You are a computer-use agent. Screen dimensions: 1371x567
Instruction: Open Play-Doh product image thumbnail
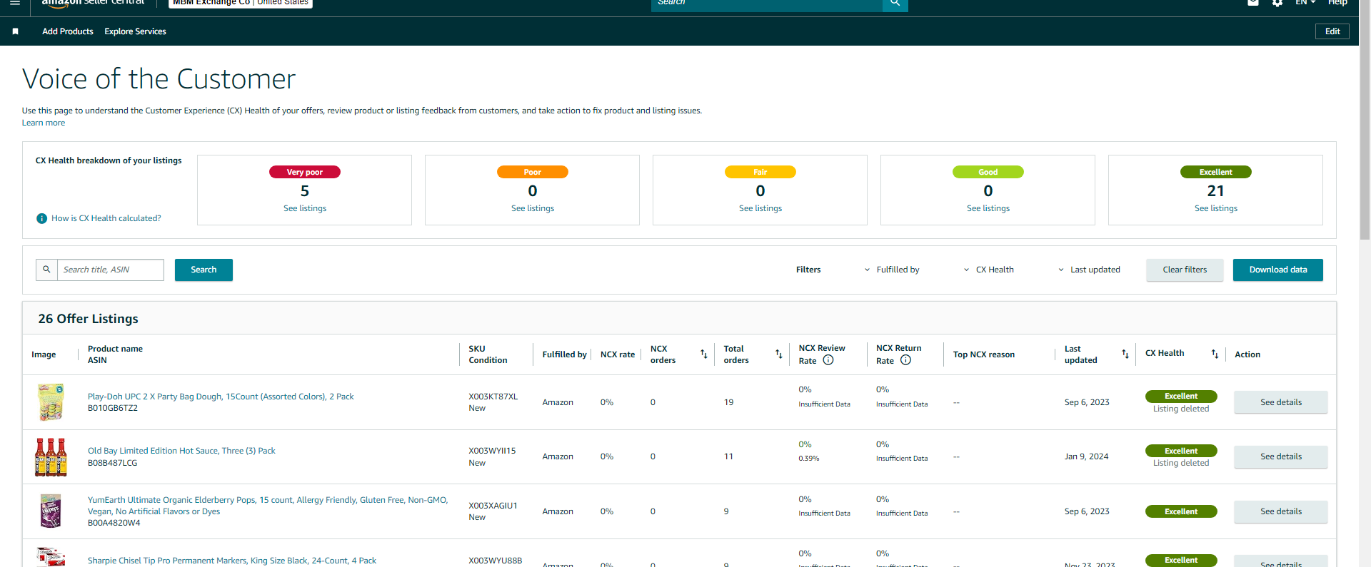coord(51,402)
